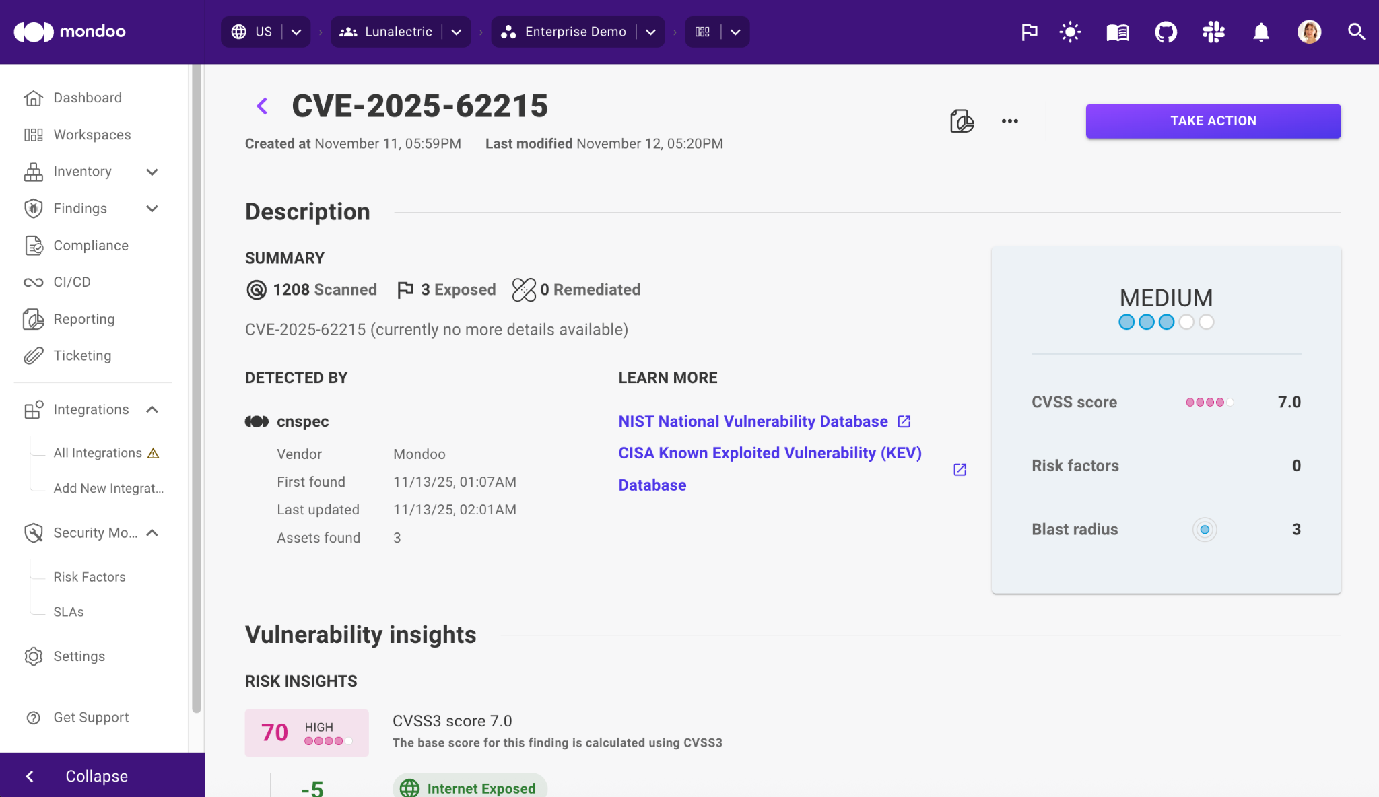Go back using the purple arrow
Viewport: 1379px width, 797px height.
(x=262, y=106)
